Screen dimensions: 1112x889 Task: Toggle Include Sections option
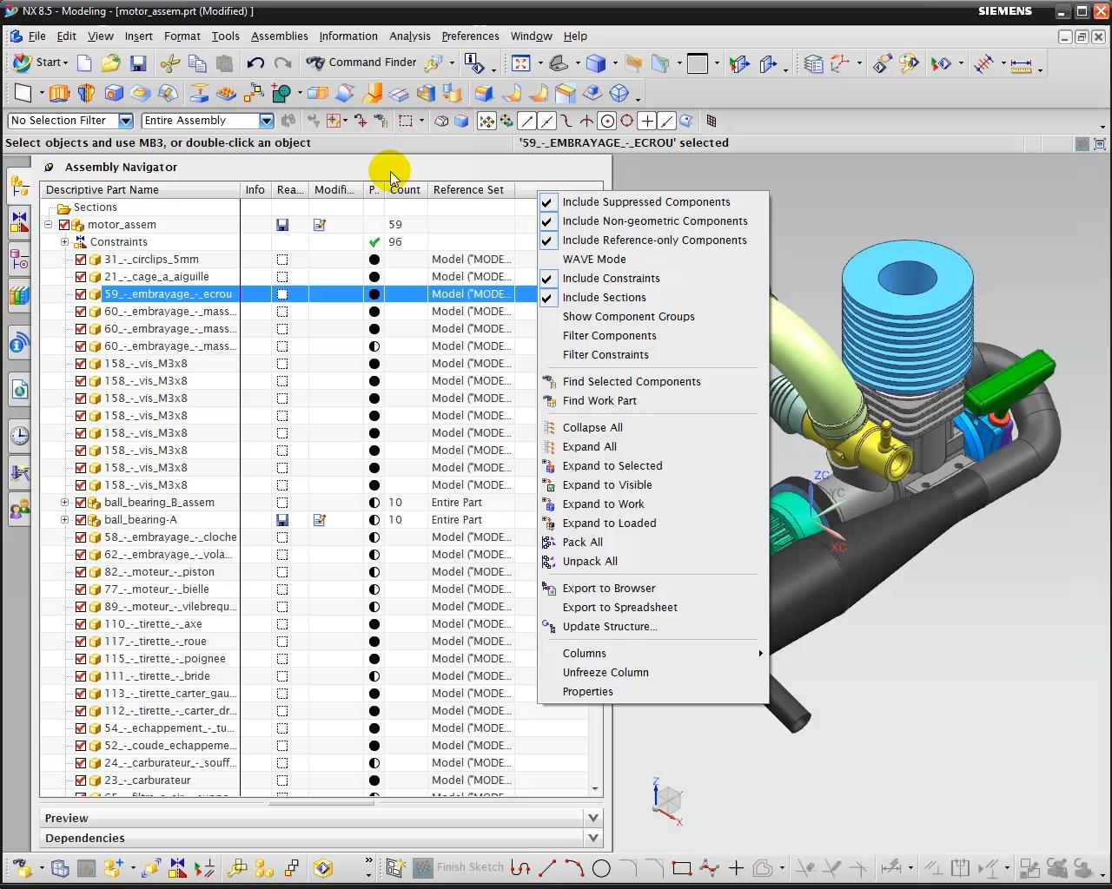604,298
